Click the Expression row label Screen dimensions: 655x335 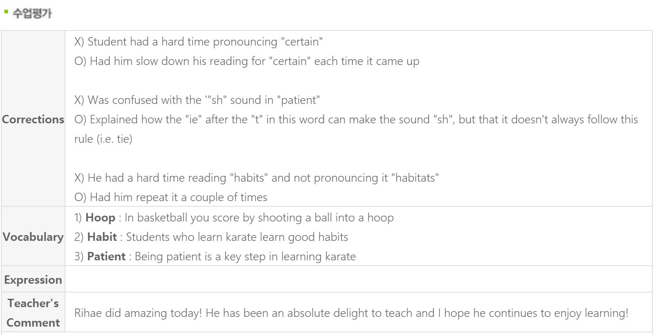[x=34, y=280]
